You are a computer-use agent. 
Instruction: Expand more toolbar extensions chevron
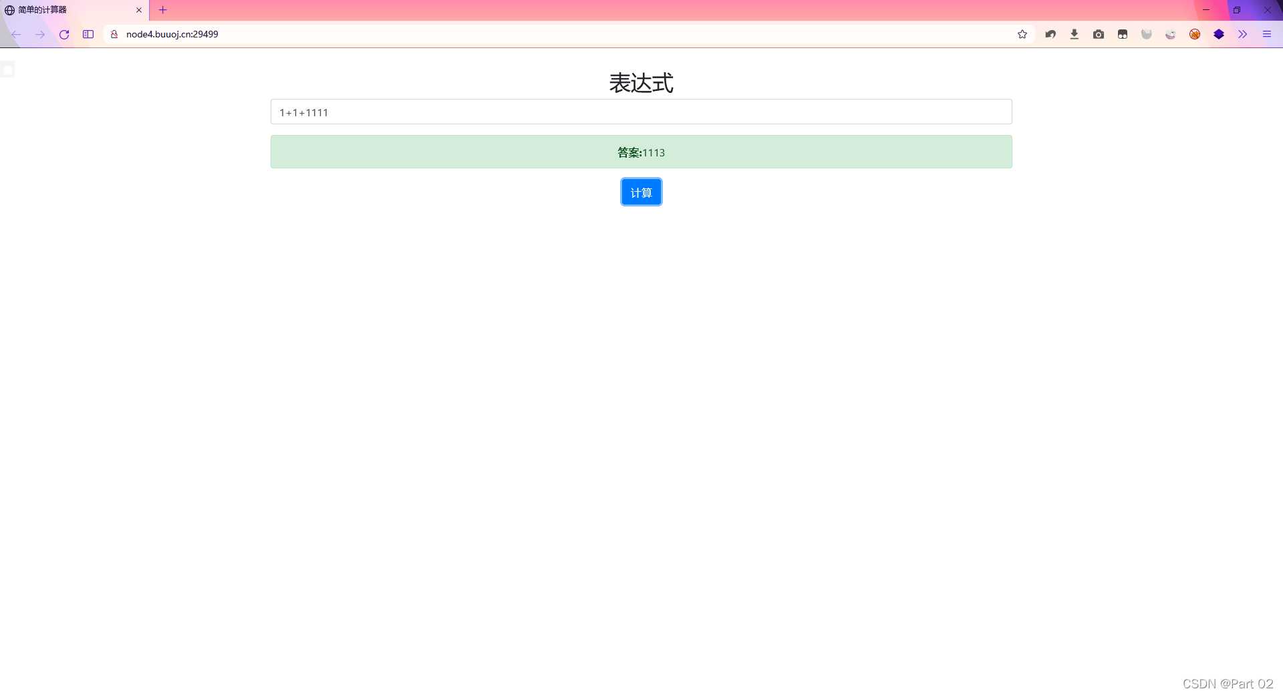(x=1243, y=34)
